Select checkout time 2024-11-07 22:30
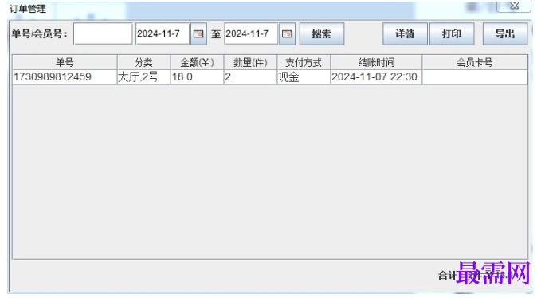Screen dimensions: 545x298 pos(376,76)
